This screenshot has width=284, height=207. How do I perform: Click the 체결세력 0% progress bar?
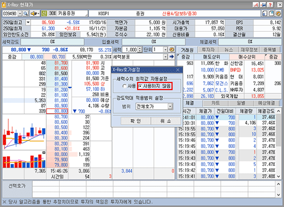pyautogui.click(x=250, y=42)
